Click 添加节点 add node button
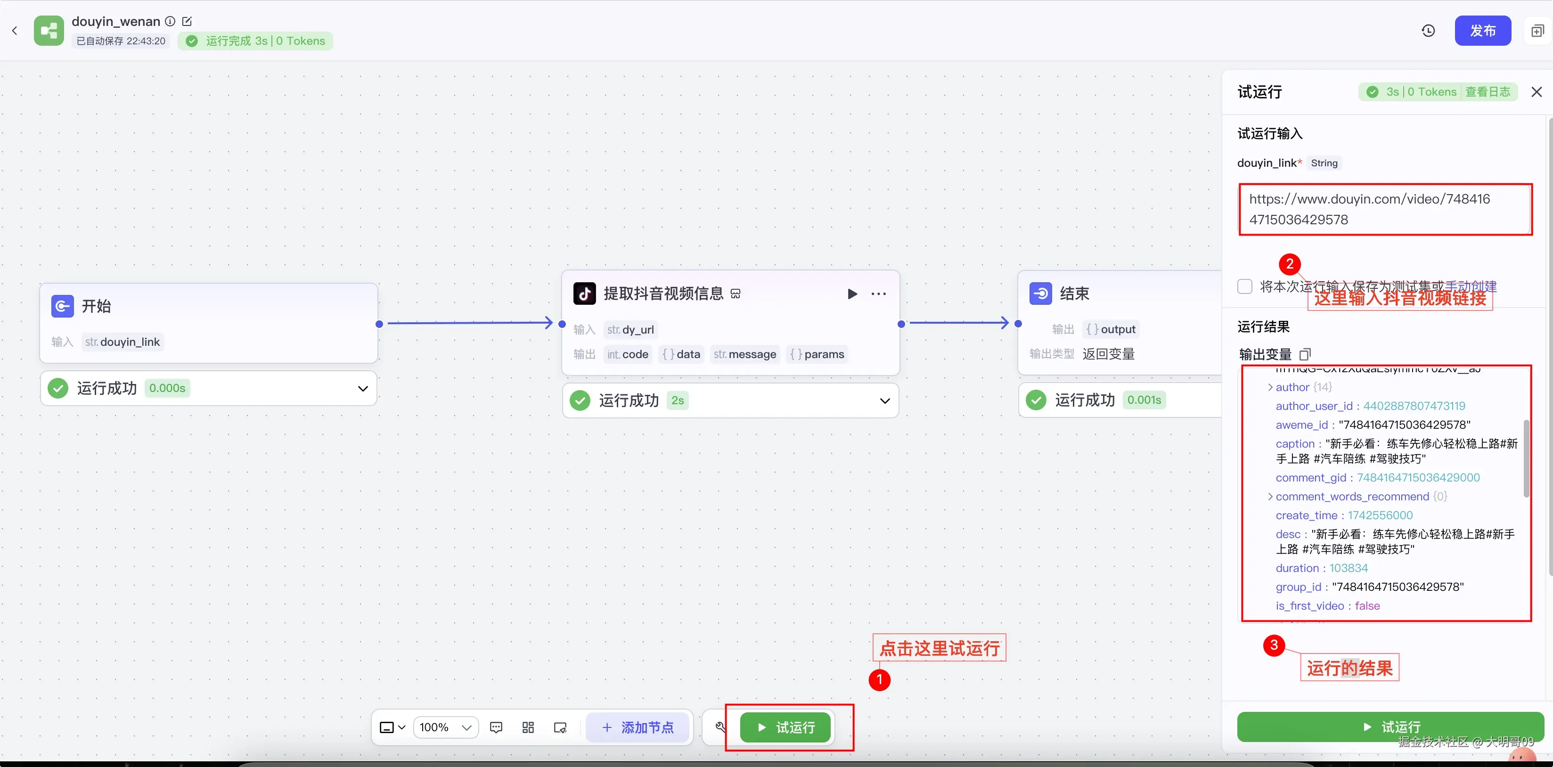 638,727
